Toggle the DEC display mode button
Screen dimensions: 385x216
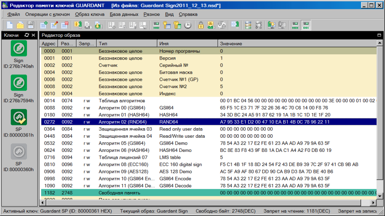coord(305,25)
